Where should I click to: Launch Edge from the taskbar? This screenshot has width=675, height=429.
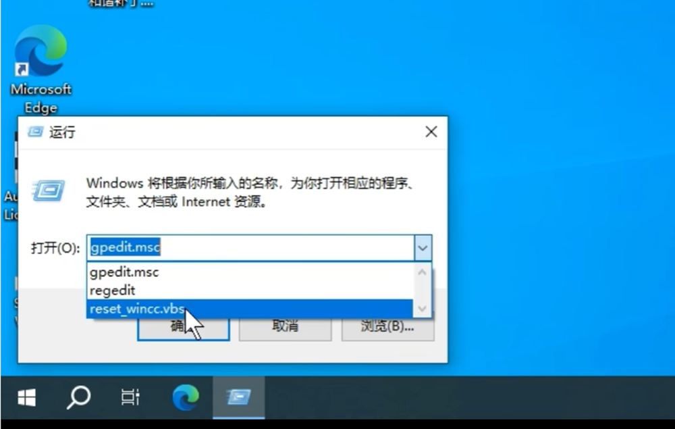(185, 398)
